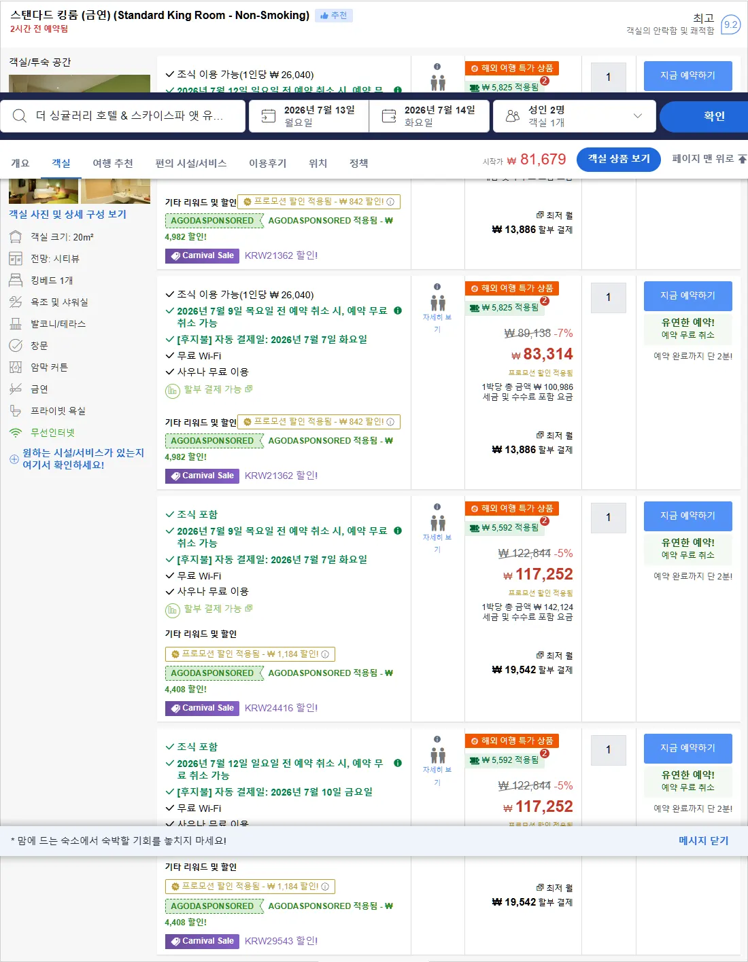Click the up arrow scroll-to-top icon
Viewport: 748px width, 962px height.
[742, 159]
